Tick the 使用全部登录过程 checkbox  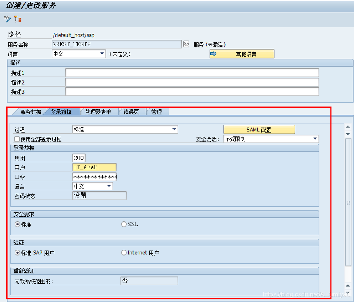click(17, 139)
